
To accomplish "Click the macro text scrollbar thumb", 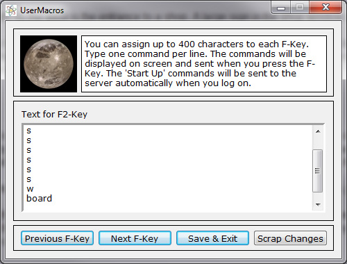I will pos(318,171).
